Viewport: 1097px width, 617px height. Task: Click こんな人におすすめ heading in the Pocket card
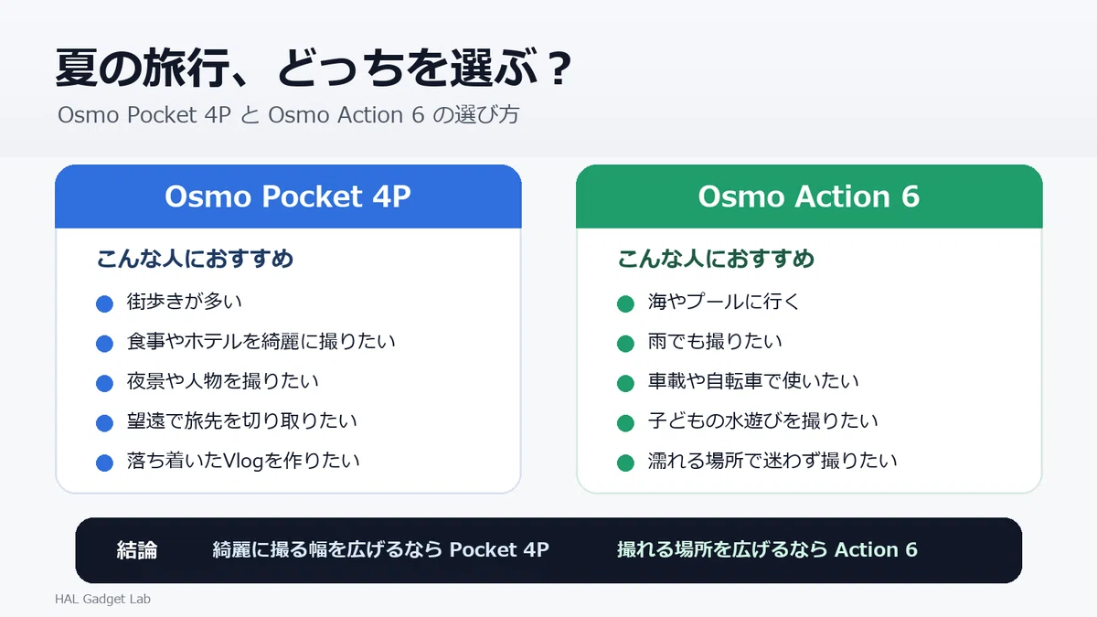click(196, 259)
